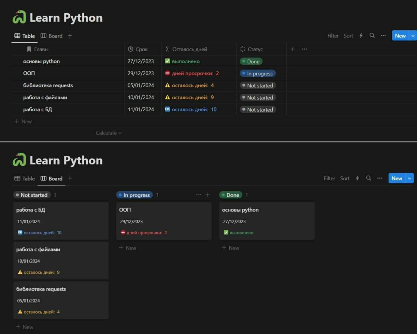
Task: Click Sort in the bottom board view
Action: [345, 179]
